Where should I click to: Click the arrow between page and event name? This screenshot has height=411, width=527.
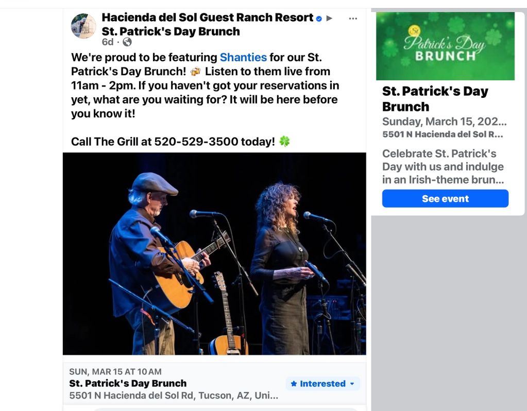329,19
